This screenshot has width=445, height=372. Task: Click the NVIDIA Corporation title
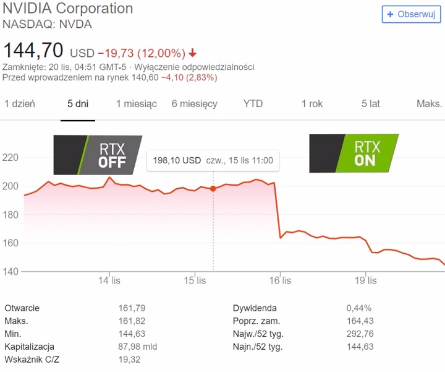click(68, 9)
